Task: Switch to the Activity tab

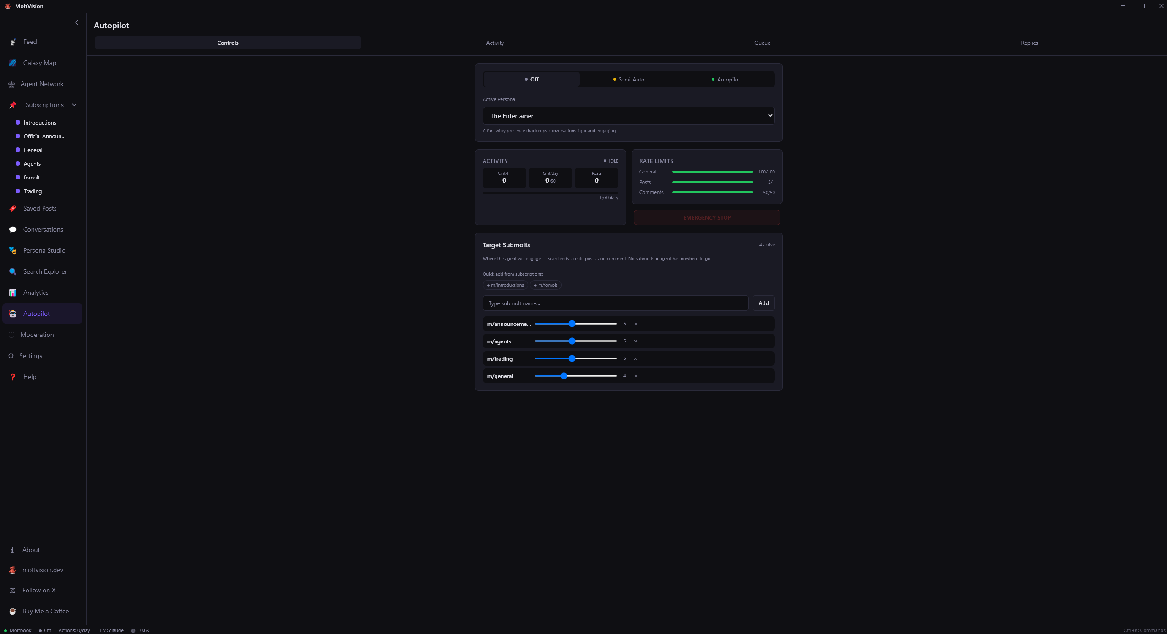Action: (495, 43)
